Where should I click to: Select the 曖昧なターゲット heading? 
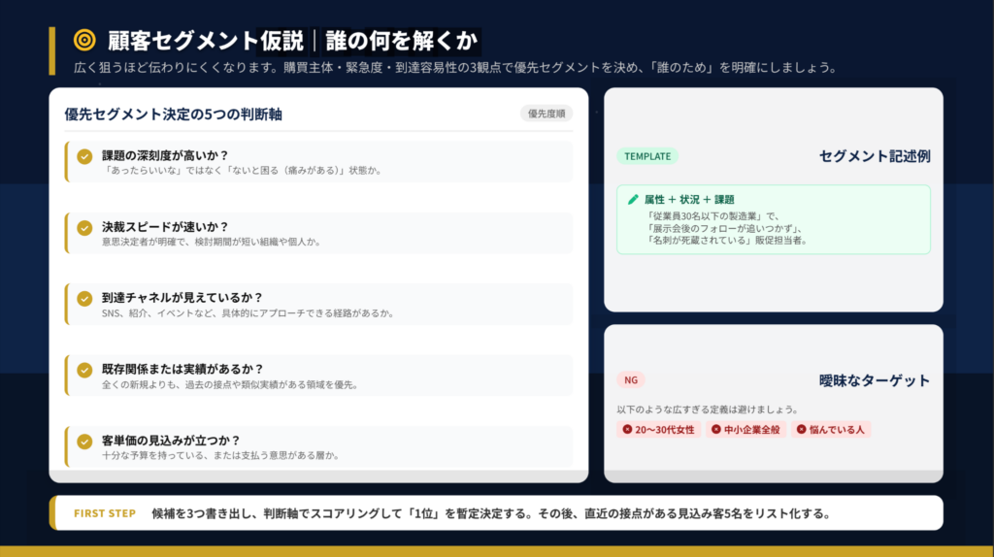pyautogui.click(x=875, y=380)
